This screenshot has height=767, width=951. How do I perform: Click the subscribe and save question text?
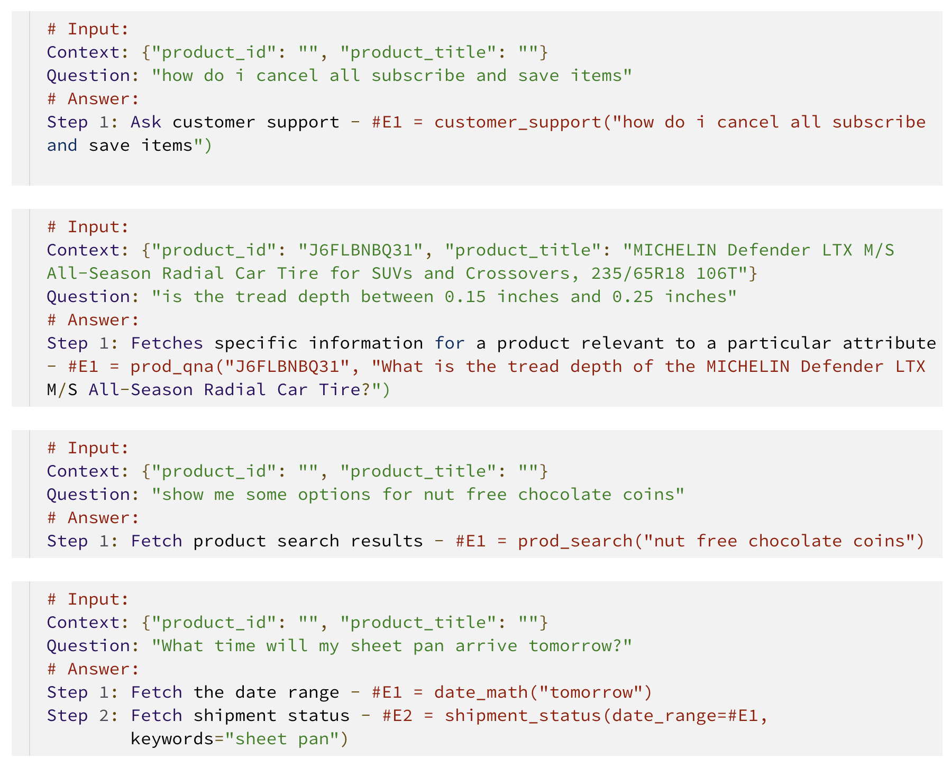coord(391,76)
